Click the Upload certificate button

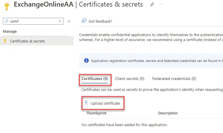103,103
